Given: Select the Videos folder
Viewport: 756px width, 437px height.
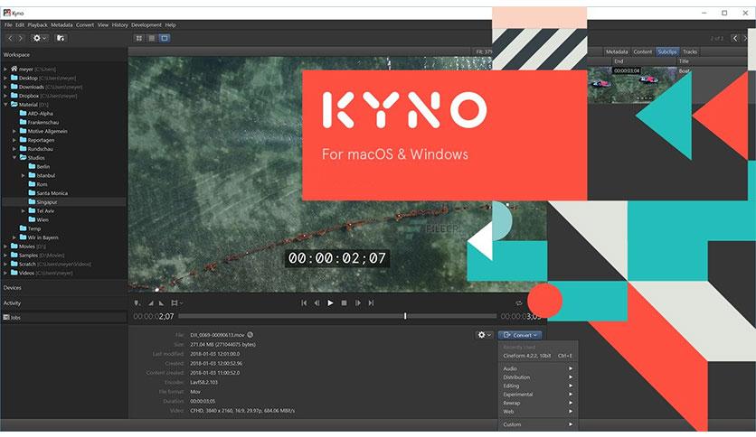Looking at the screenshot, I should [x=42, y=273].
